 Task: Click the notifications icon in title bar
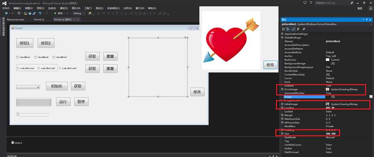305,3
